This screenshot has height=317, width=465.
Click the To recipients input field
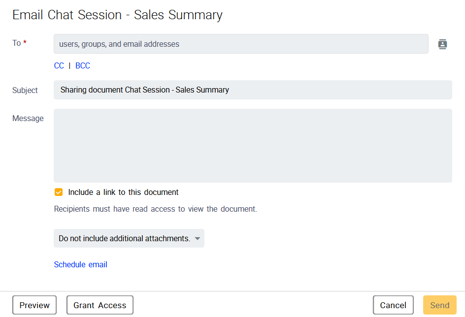[240, 44]
